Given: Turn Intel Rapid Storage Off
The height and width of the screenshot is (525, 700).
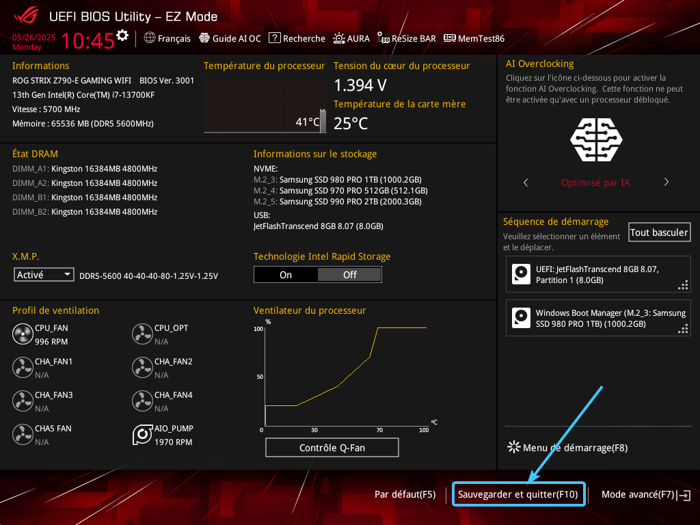Looking at the screenshot, I should coord(349,275).
